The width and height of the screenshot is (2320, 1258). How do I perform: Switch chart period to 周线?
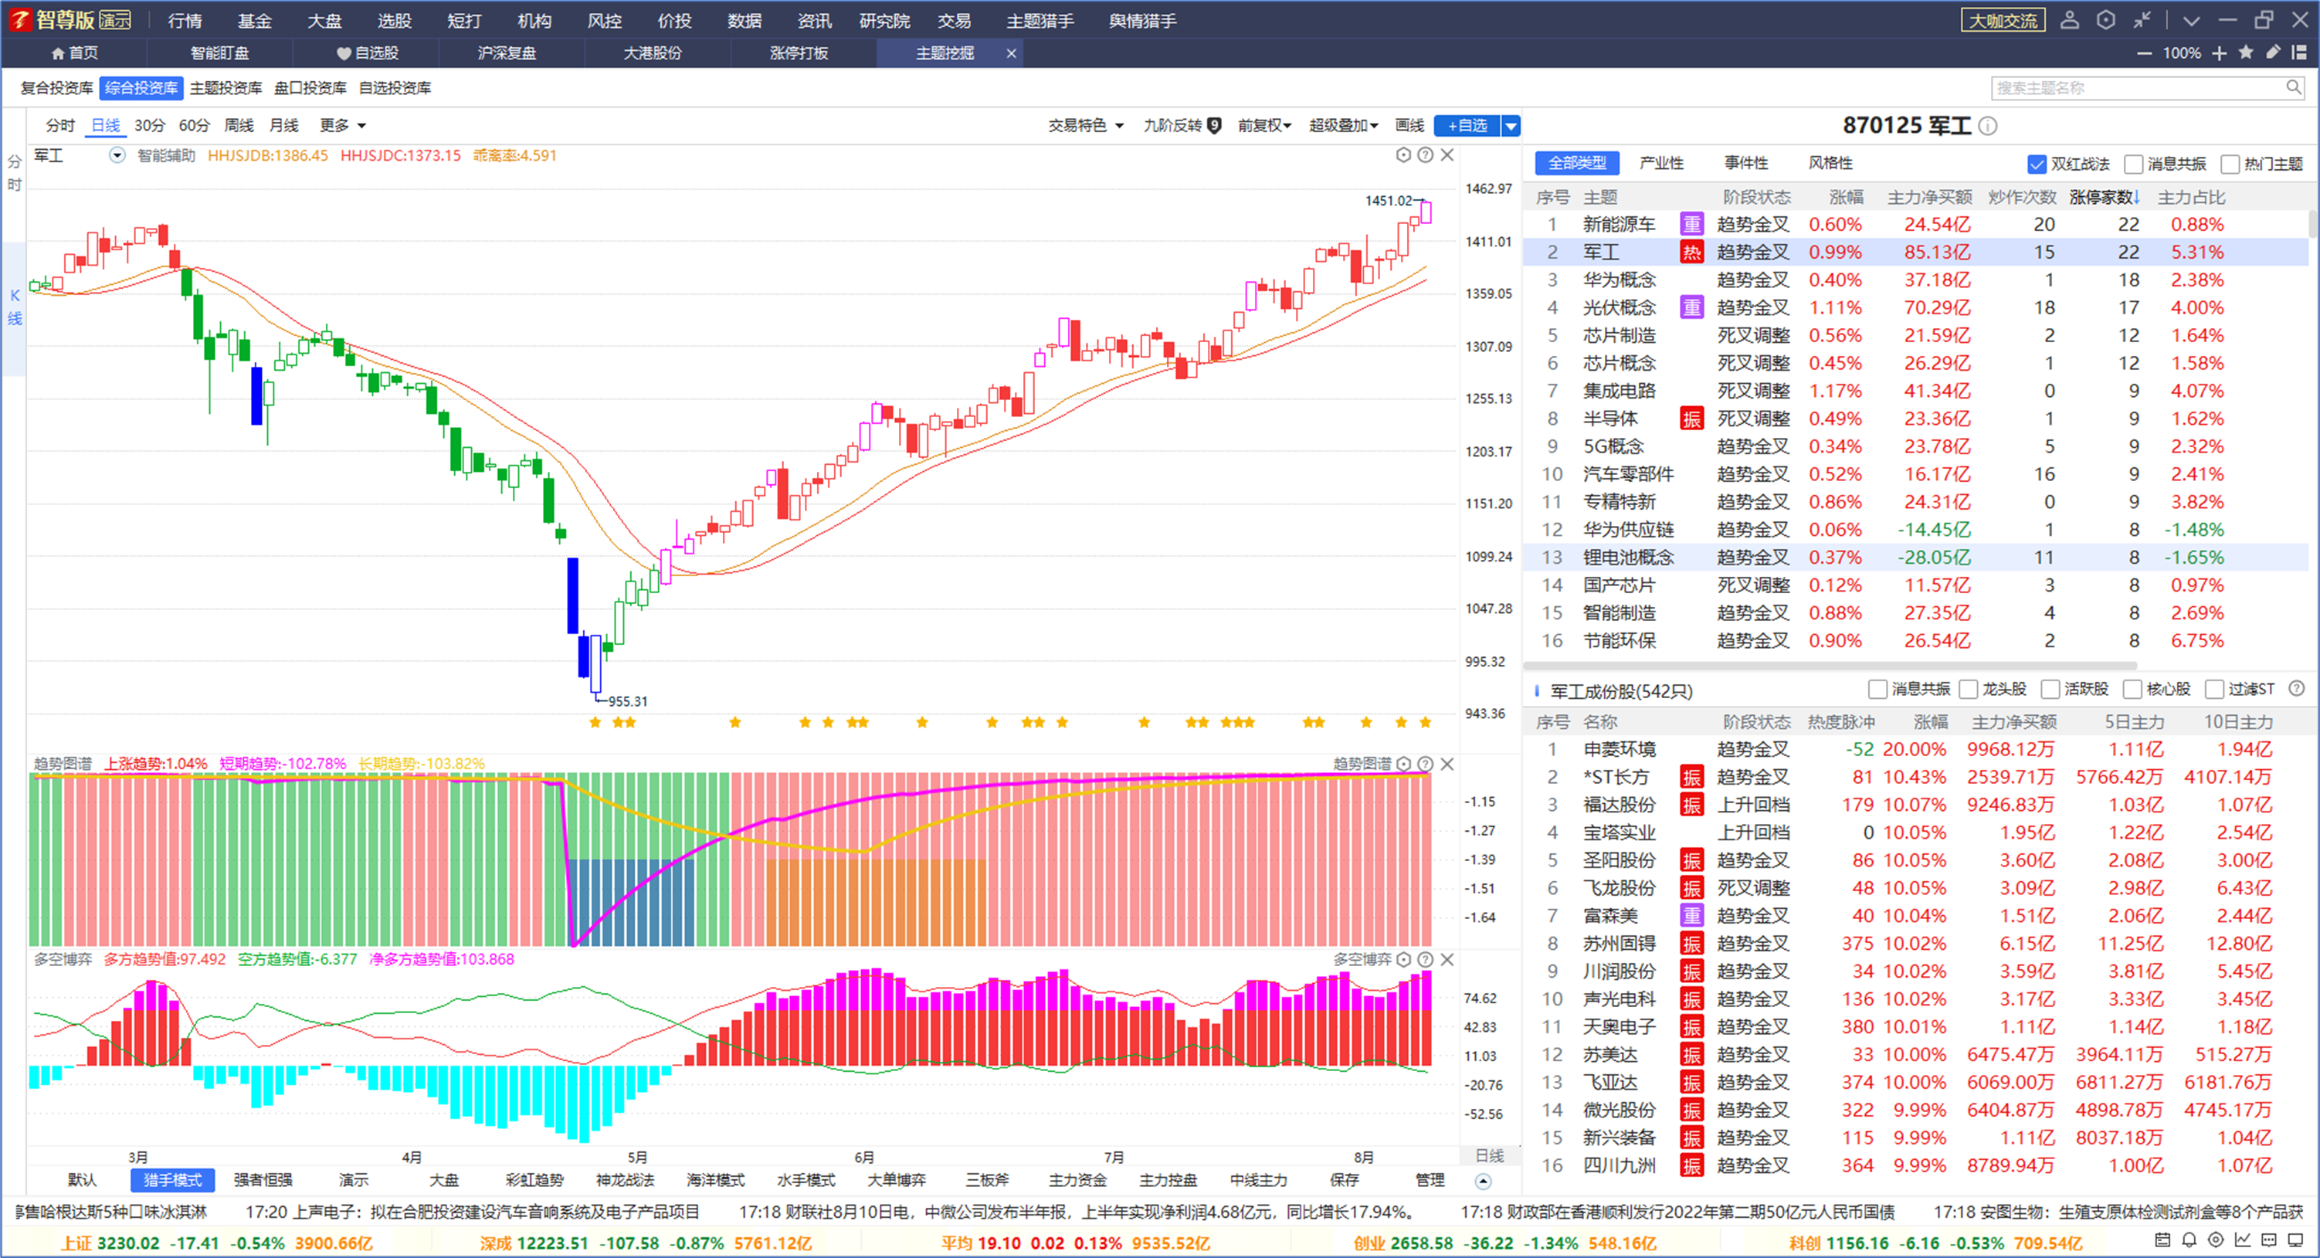point(239,125)
